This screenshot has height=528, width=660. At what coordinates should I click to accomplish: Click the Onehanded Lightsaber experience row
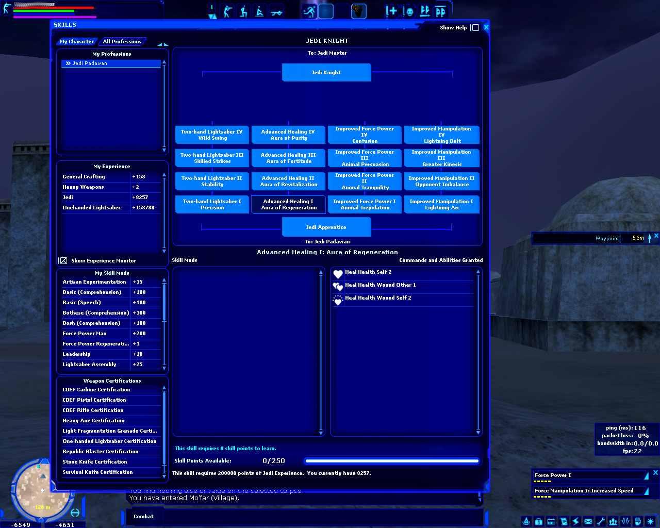coord(111,208)
